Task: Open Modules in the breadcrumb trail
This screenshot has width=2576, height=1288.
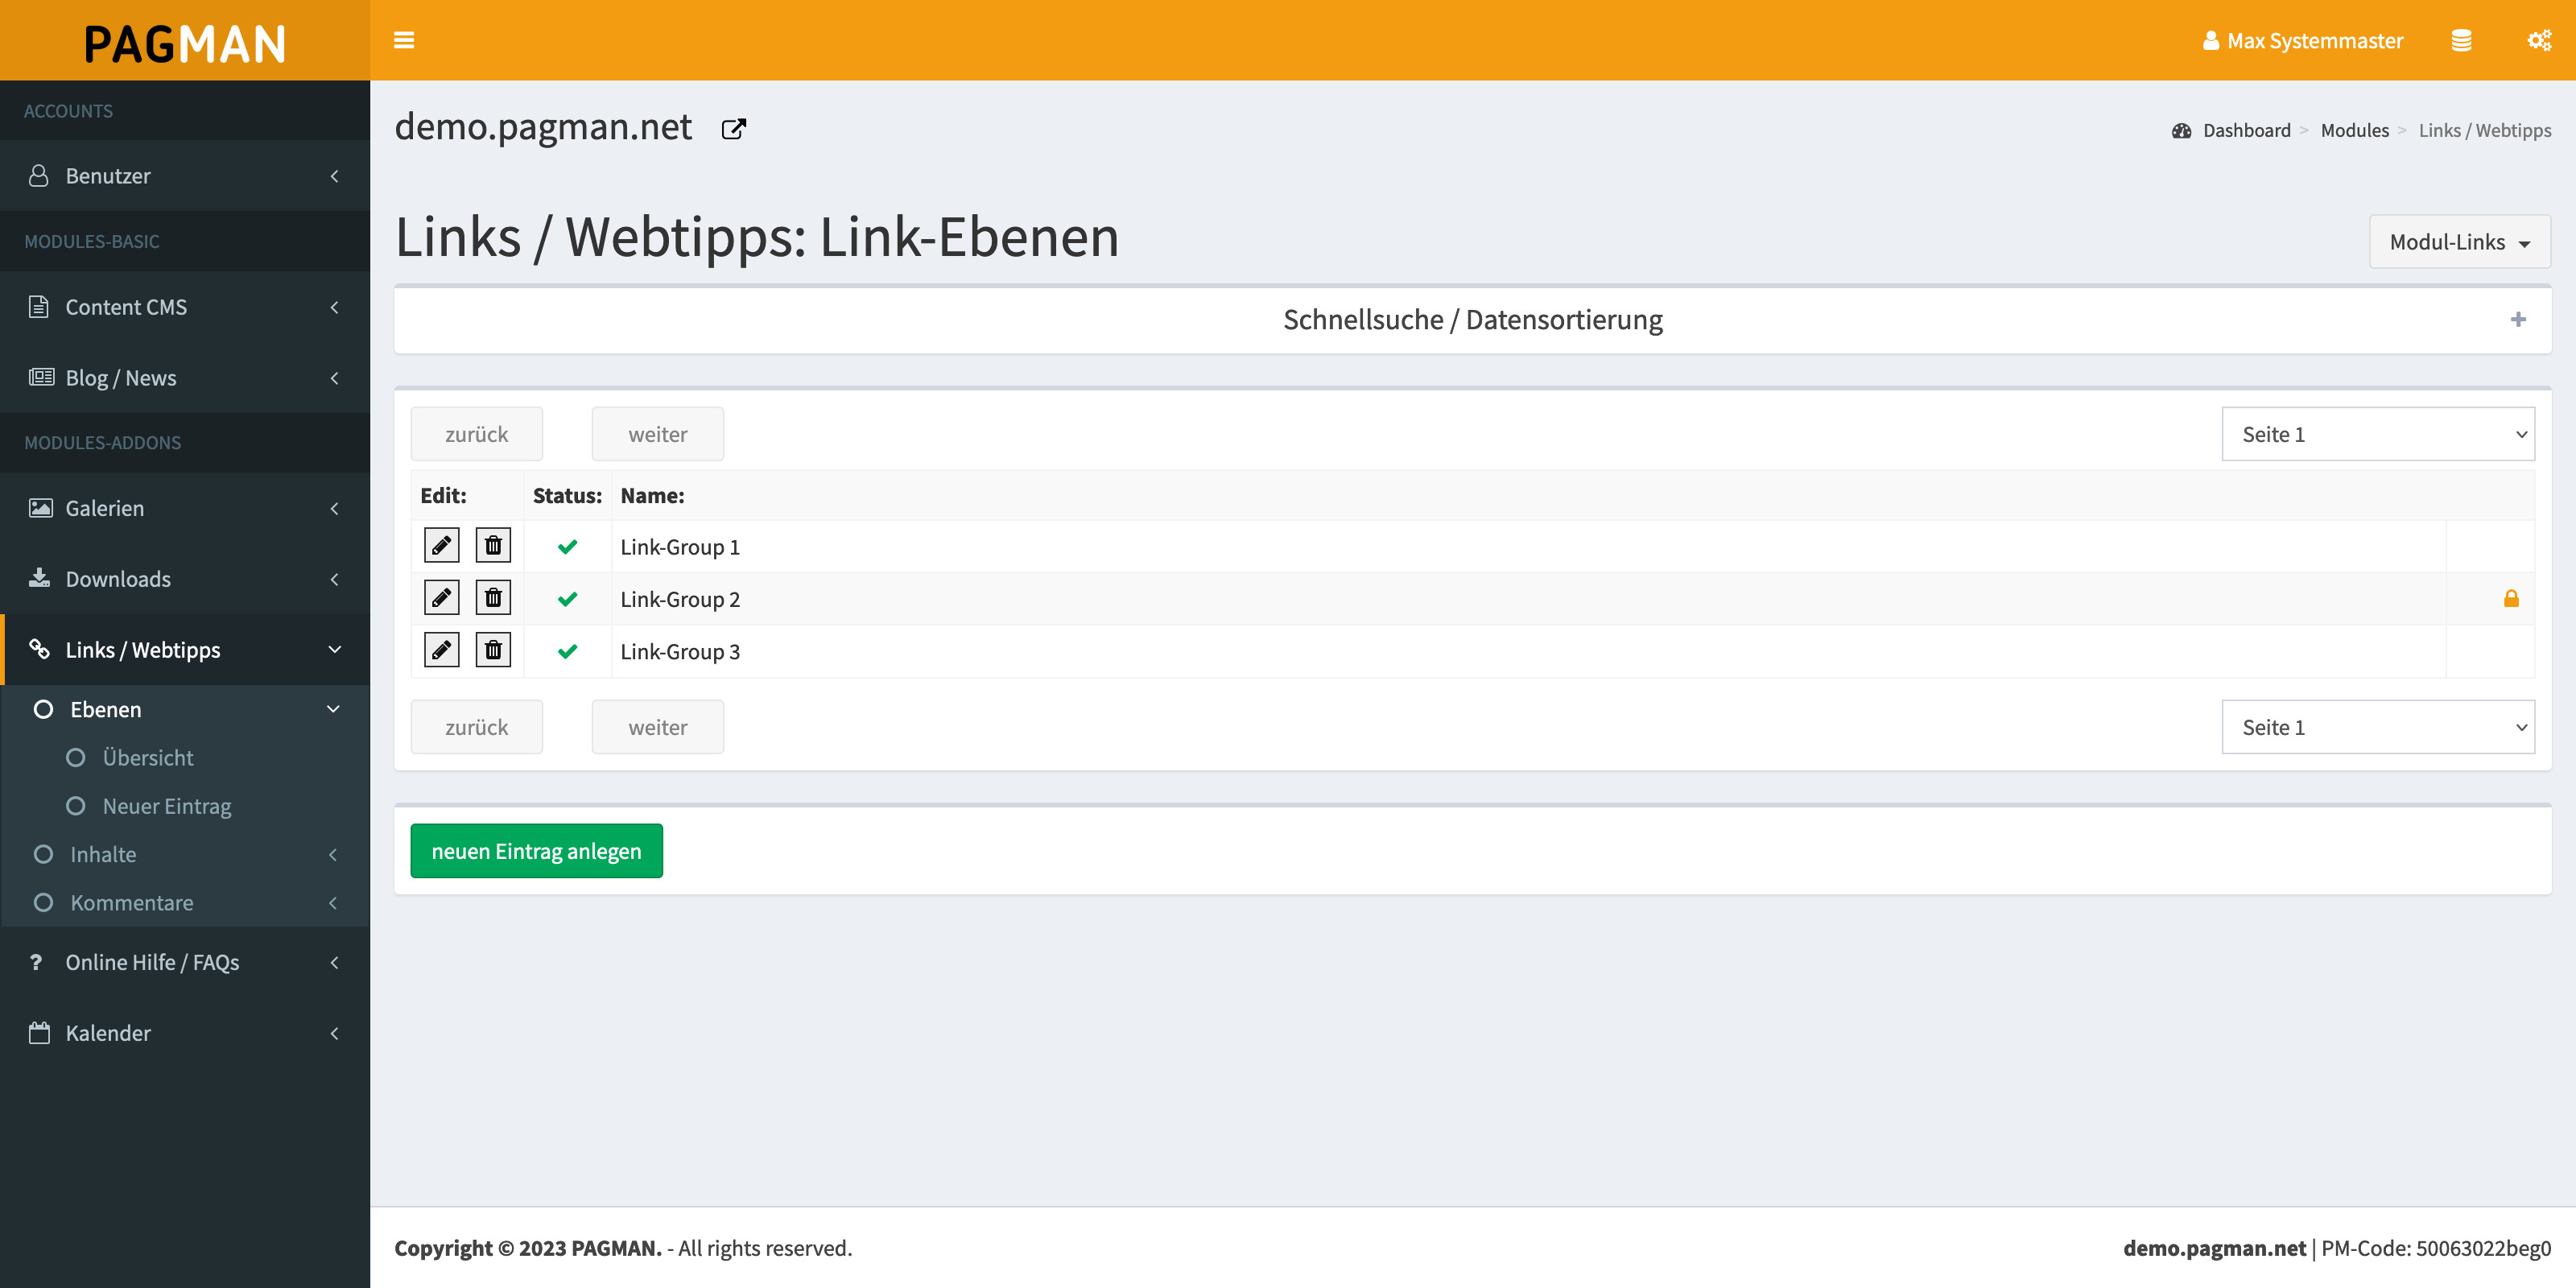Action: click(x=2355, y=130)
